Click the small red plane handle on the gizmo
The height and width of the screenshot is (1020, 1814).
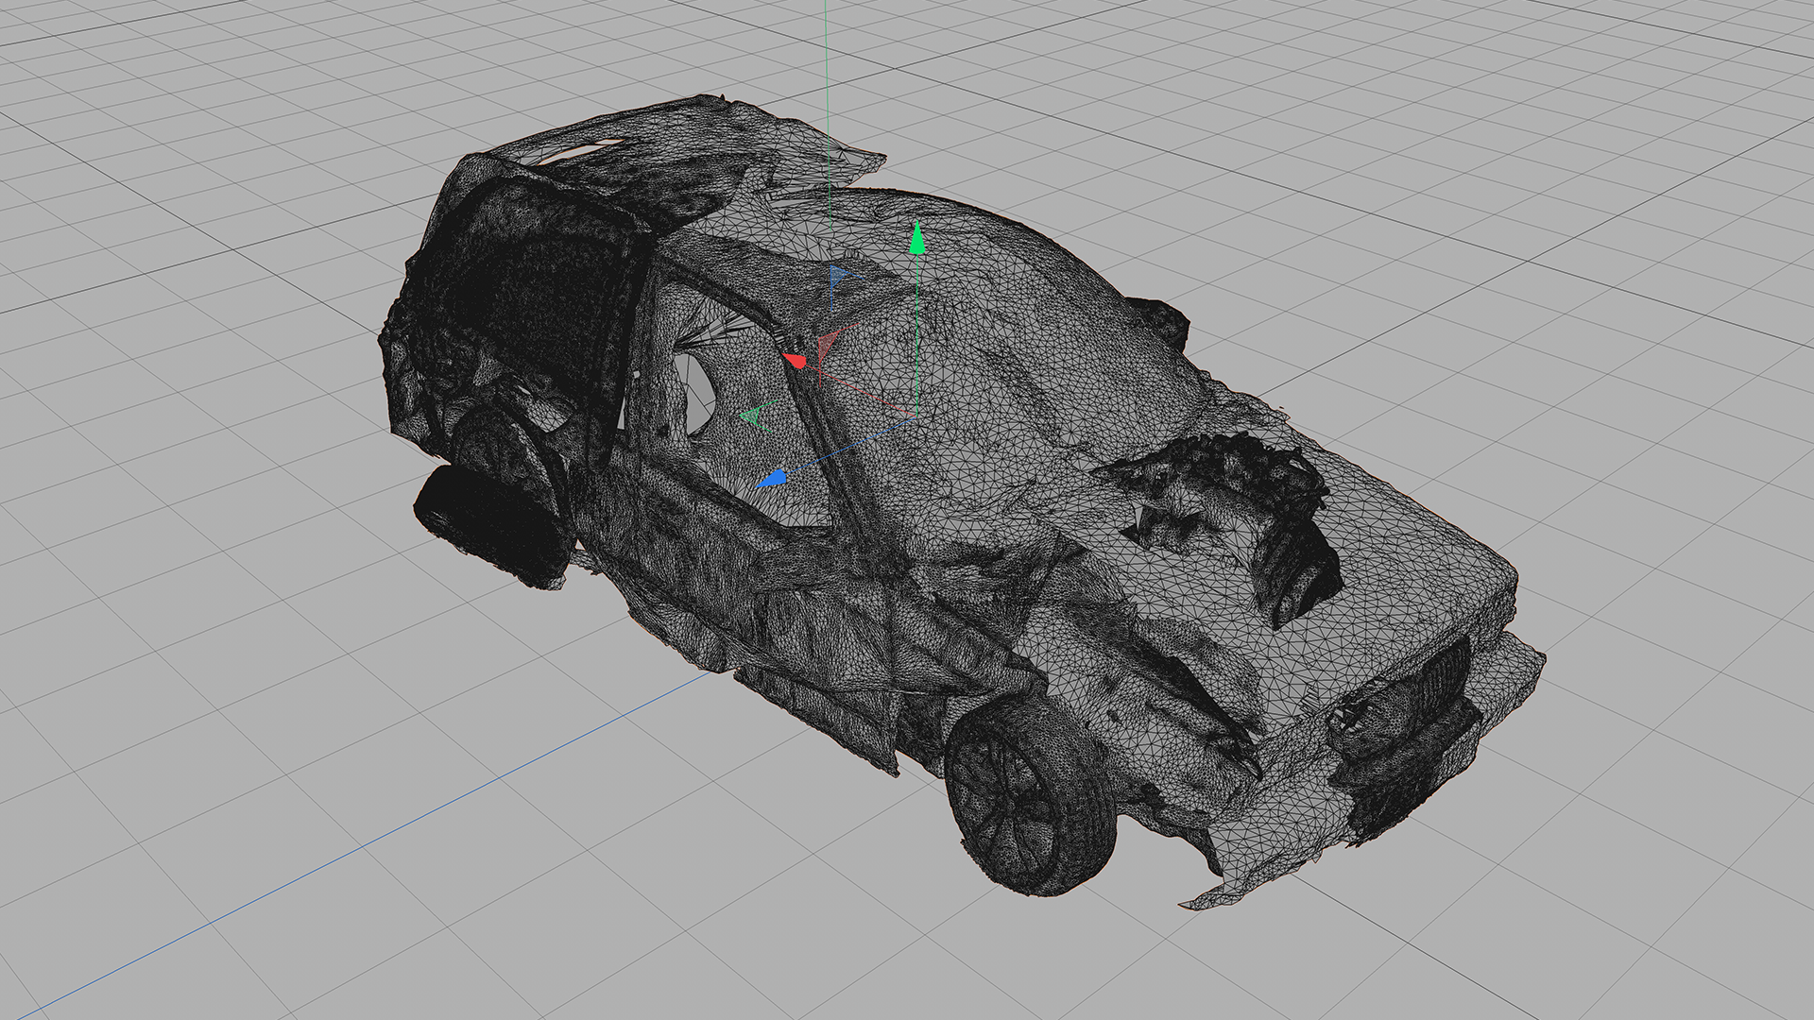click(828, 346)
